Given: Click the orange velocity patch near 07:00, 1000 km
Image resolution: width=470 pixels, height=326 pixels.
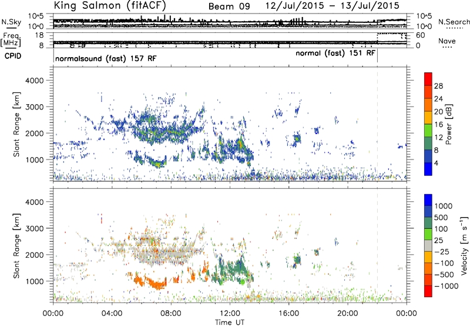Looking at the screenshot, I should tap(156, 283).
